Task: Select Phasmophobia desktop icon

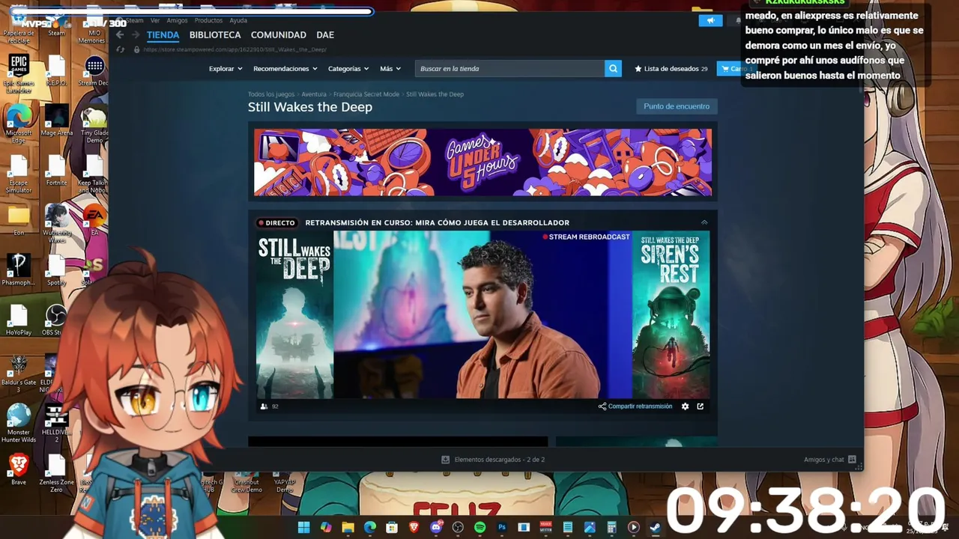Action: (x=19, y=269)
